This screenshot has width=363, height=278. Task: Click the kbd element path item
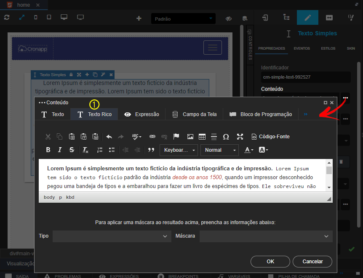[x=70, y=197]
